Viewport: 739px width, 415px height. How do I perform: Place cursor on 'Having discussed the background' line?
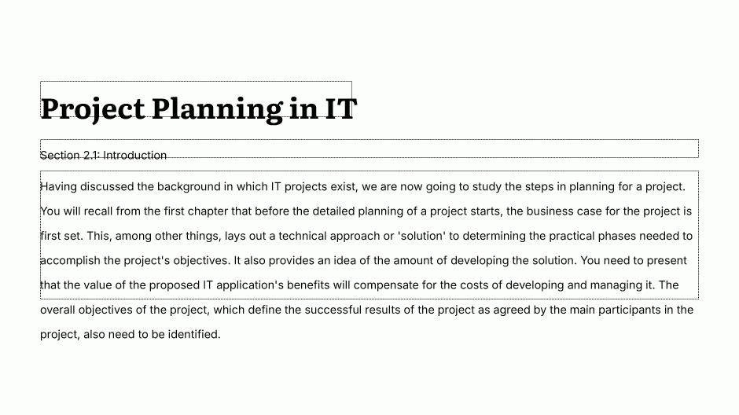362,186
